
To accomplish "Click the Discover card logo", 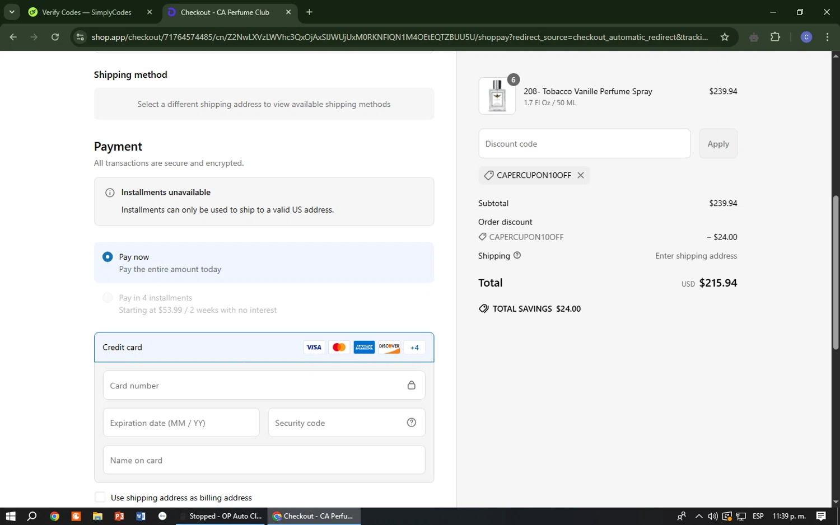I will pyautogui.click(x=389, y=347).
